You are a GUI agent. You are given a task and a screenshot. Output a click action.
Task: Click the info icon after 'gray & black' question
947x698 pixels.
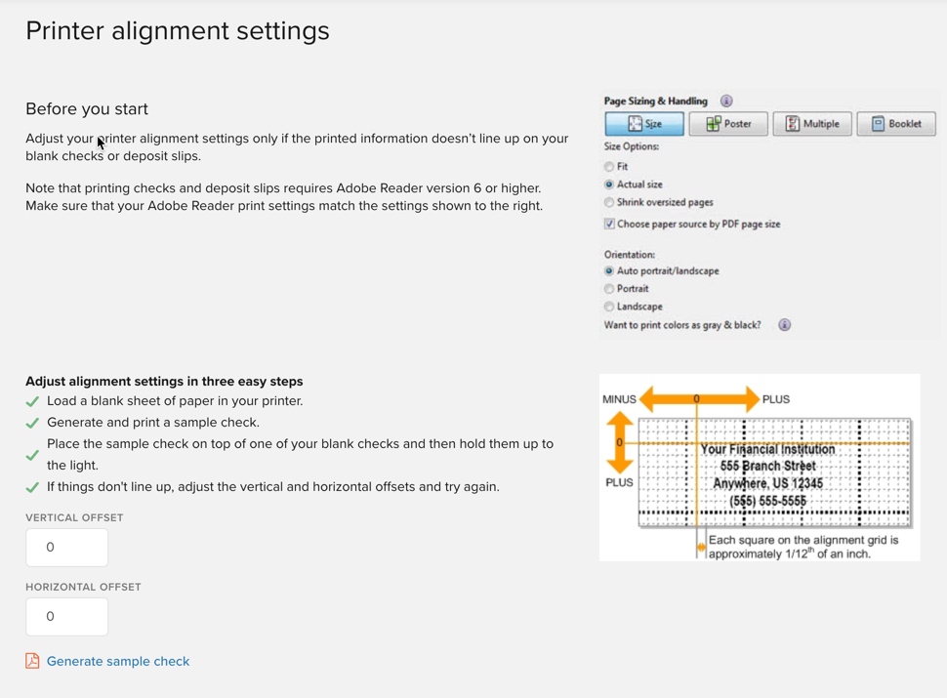point(784,324)
